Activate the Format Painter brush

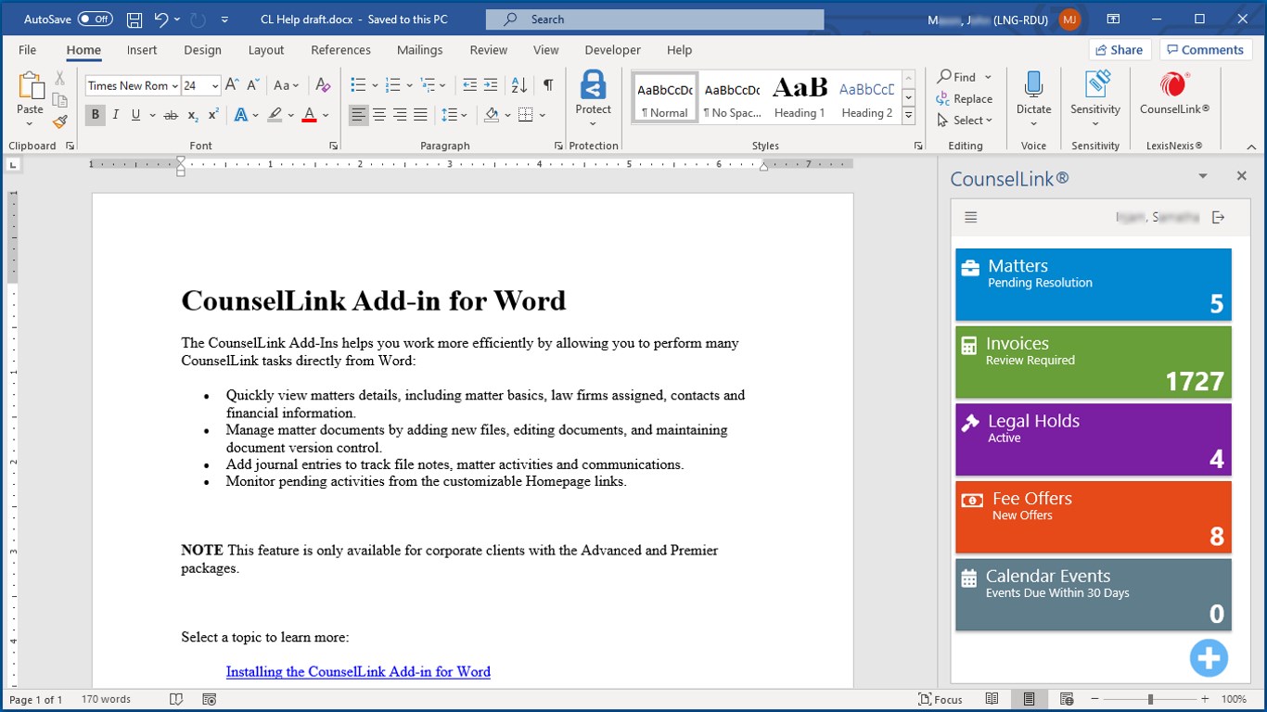pos(59,121)
